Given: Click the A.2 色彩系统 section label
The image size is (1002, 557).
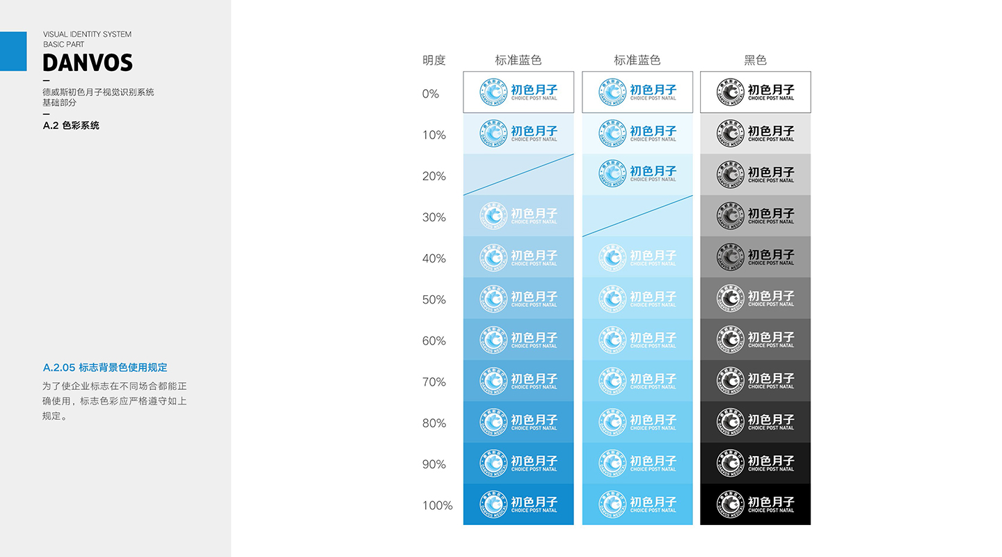Looking at the screenshot, I should (71, 126).
